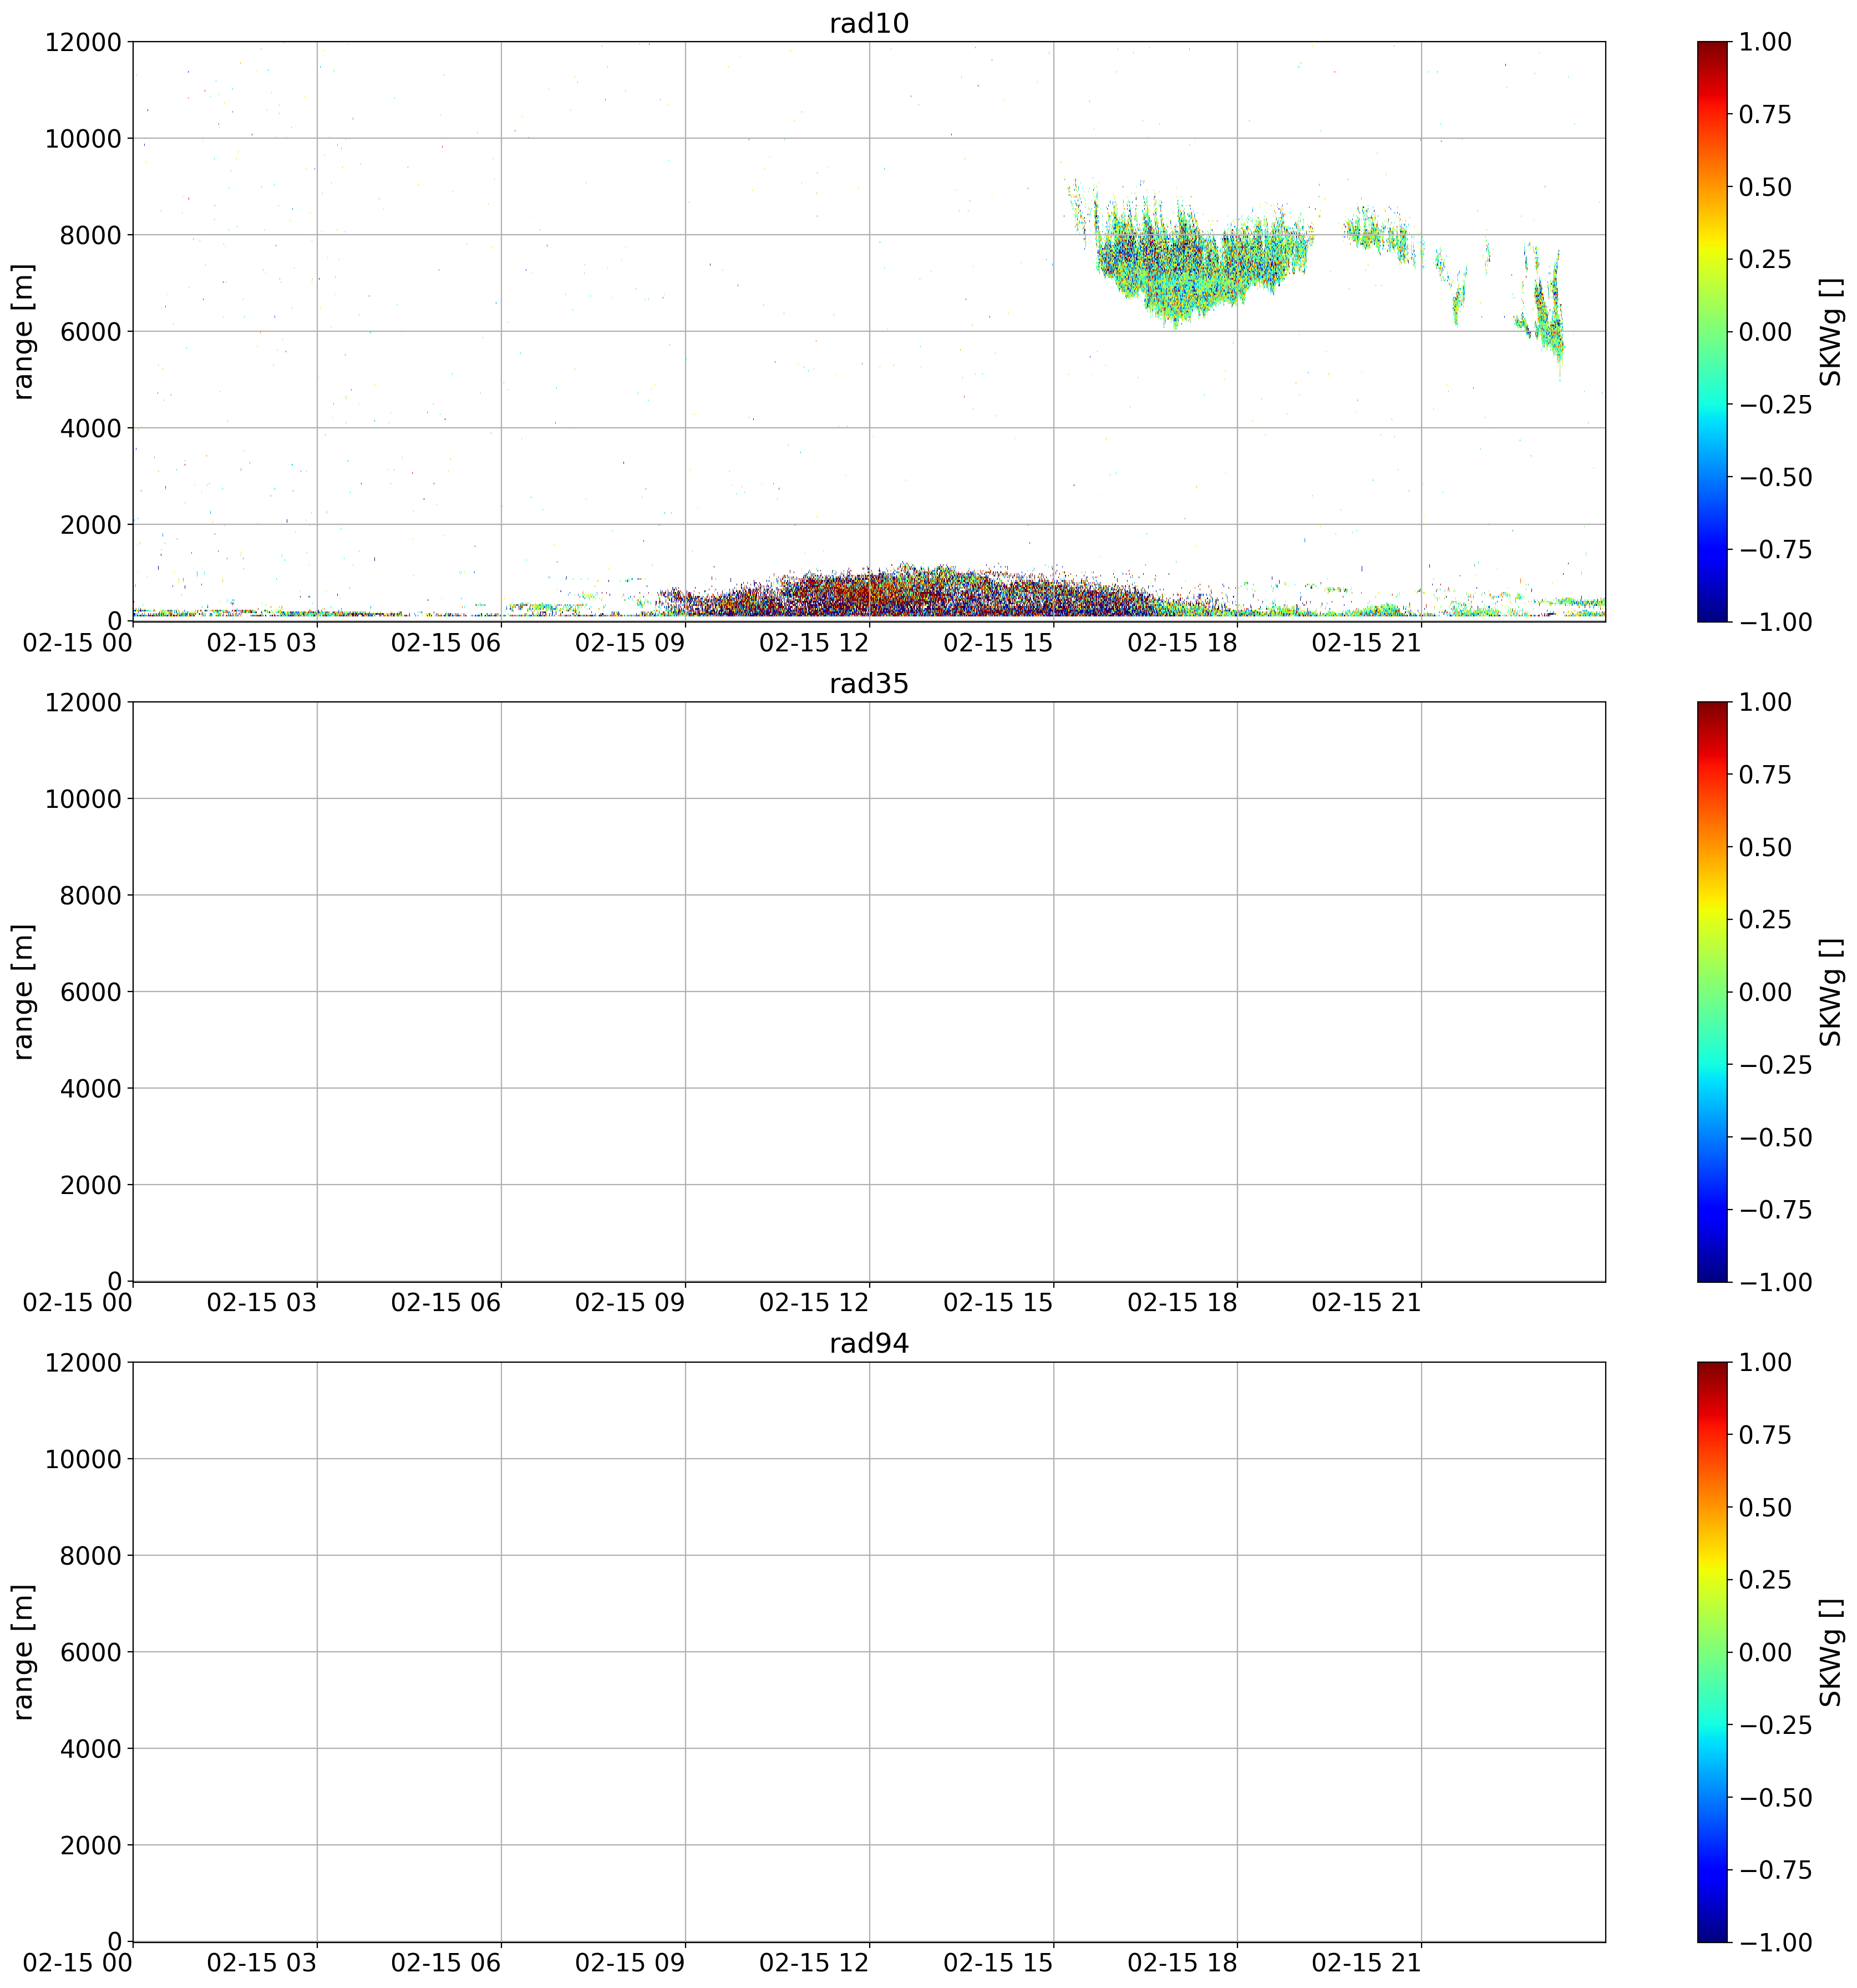
Task: Click the rad10 colorbar
Action: point(1711,331)
